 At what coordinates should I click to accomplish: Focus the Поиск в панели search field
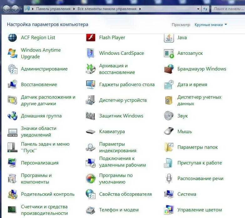(228, 9)
